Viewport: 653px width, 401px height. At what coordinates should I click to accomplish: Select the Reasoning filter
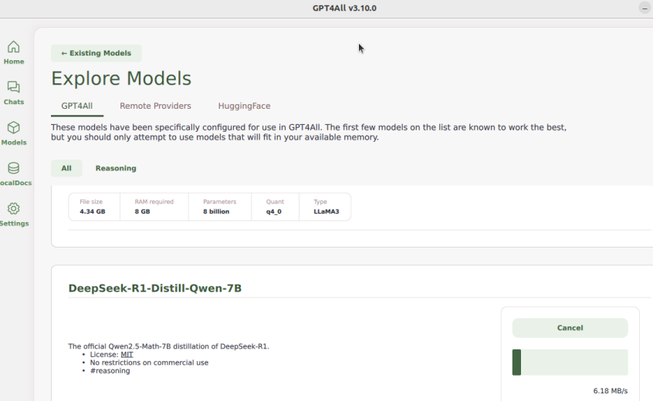click(x=116, y=168)
